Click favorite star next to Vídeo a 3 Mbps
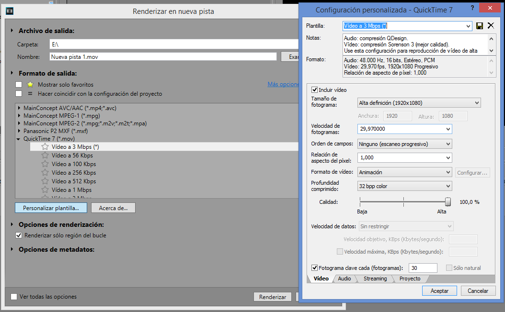Image resolution: width=505 pixels, height=312 pixels. (45, 147)
